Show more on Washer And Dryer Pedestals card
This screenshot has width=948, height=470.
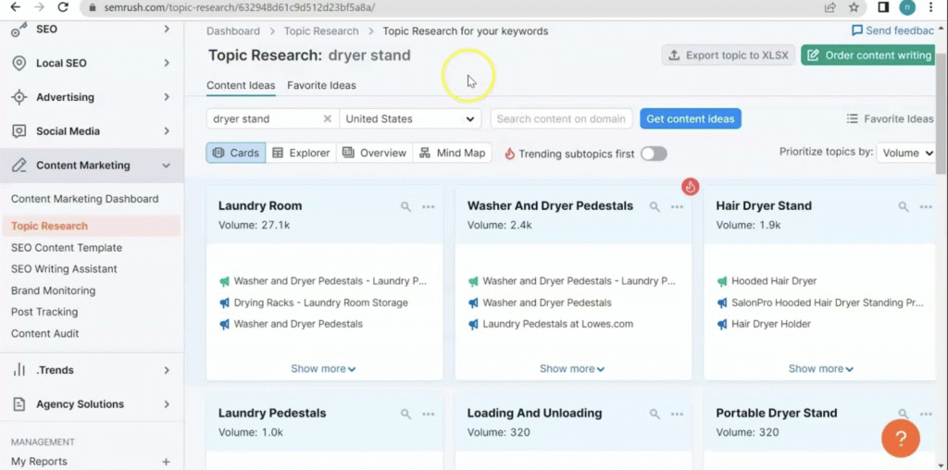pos(572,368)
